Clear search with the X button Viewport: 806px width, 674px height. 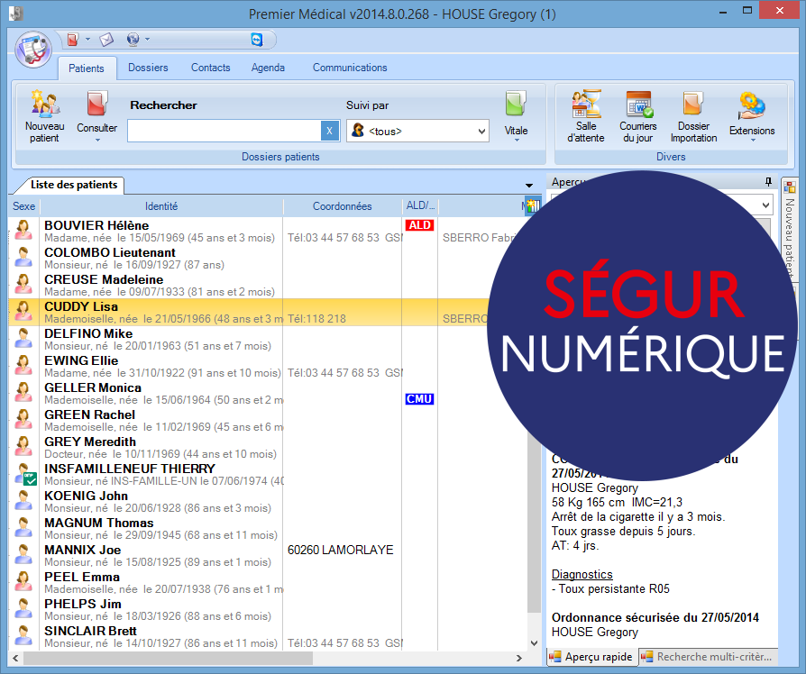point(329,131)
